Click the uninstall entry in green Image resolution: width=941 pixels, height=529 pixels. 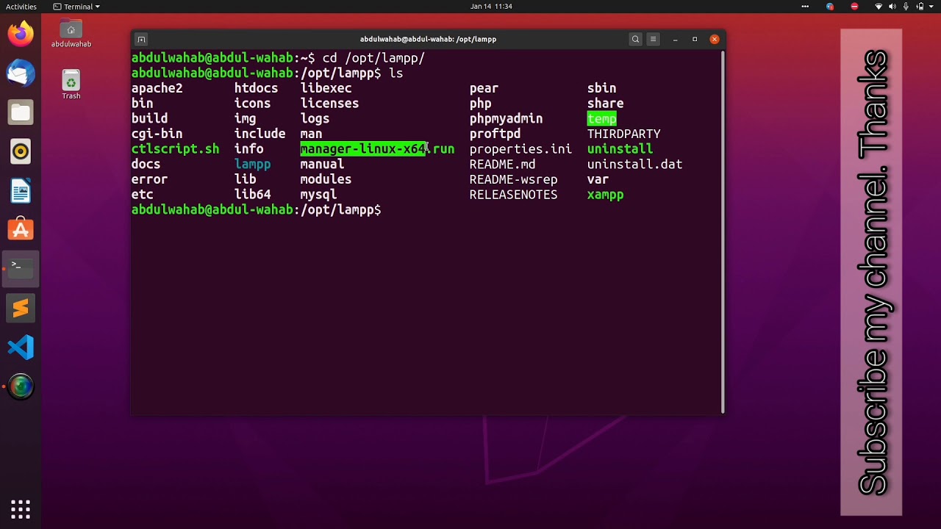(x=620, y=149)
